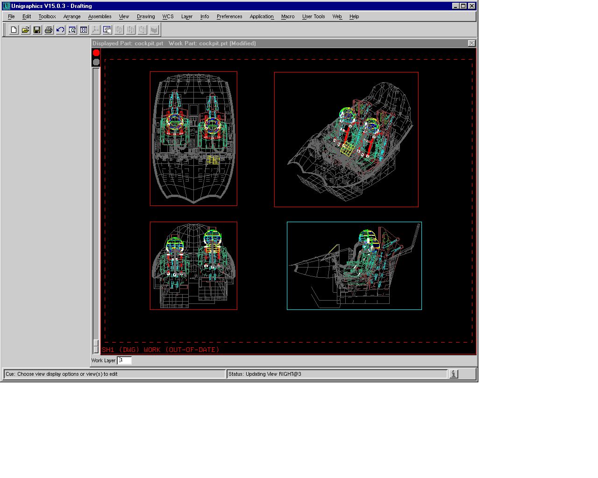Image resolution: width=598 pixels, height=478 pixels.
Task: Save the part using the floppy disk icon
Action: [x=37, y=30]
